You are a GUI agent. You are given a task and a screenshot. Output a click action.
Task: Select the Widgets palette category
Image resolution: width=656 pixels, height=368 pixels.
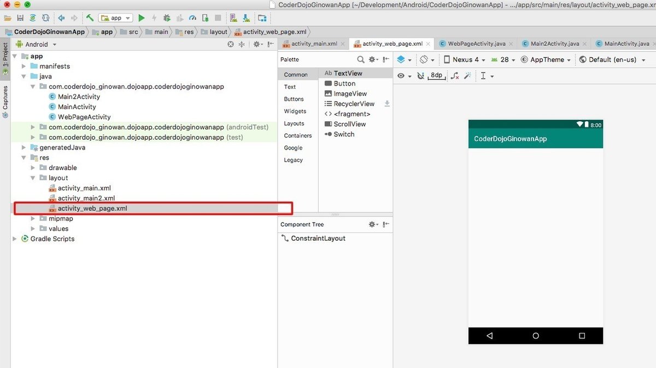[295, 111]
